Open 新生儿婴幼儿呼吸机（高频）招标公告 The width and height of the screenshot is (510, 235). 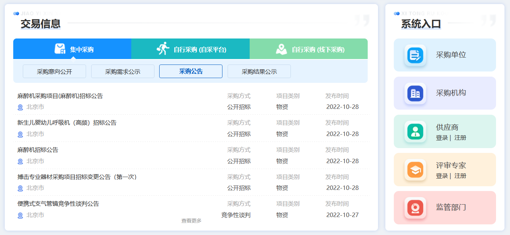coord(67,123)
